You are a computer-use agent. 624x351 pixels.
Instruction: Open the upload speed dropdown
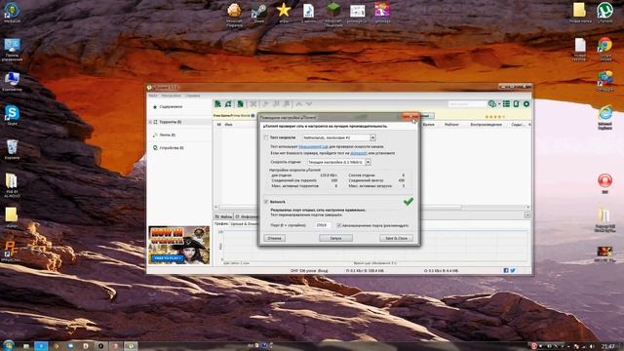point(369,162)
